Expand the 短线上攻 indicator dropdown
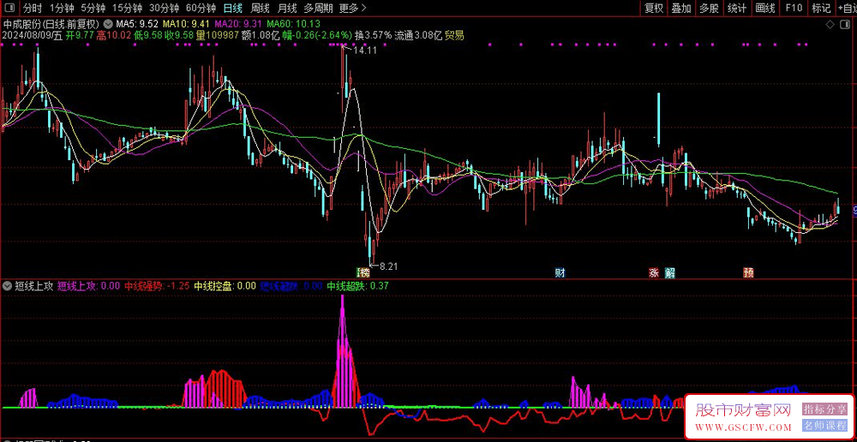This screenshot has width=857, height=442. coord(8,286)
